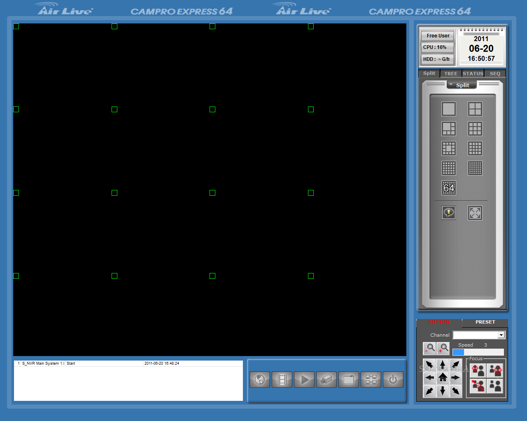Click the CPU : 16% indicator
Image resolution: width=527 pixels, height=421 pixels.
click(437, 47)
